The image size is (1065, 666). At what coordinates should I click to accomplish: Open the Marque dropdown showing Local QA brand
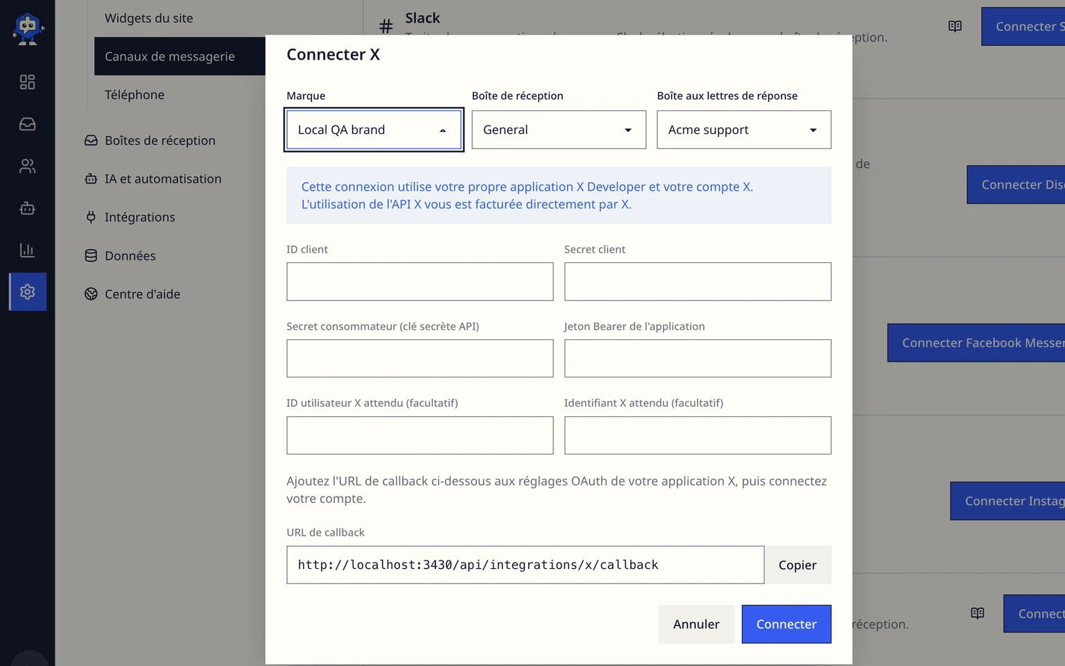tap(374, 130)
